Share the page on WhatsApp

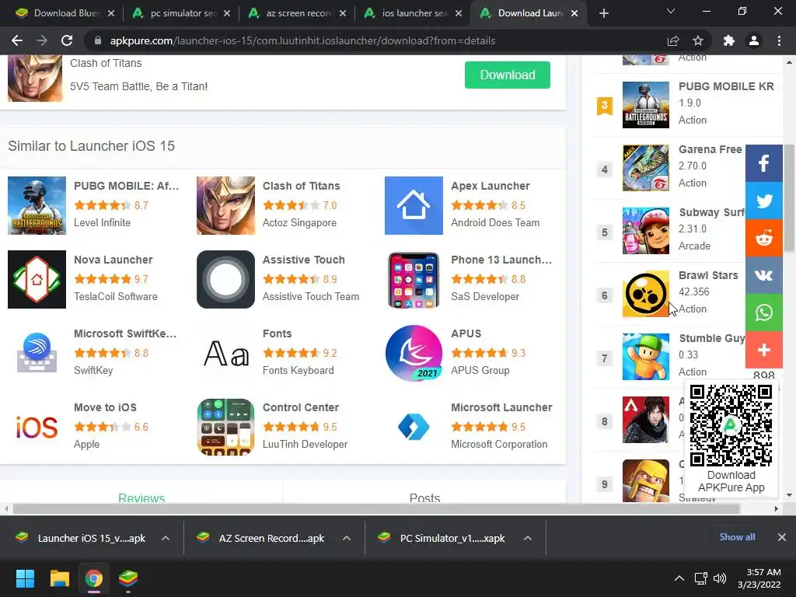763,312
